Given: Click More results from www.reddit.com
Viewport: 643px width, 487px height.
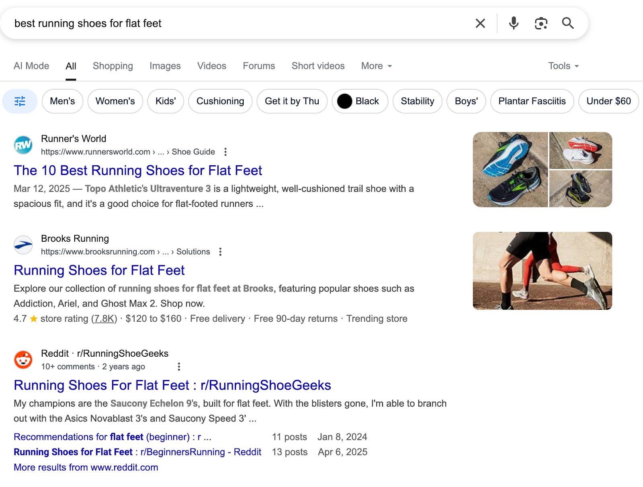Looking at the screenshot, I should [86, 467].
